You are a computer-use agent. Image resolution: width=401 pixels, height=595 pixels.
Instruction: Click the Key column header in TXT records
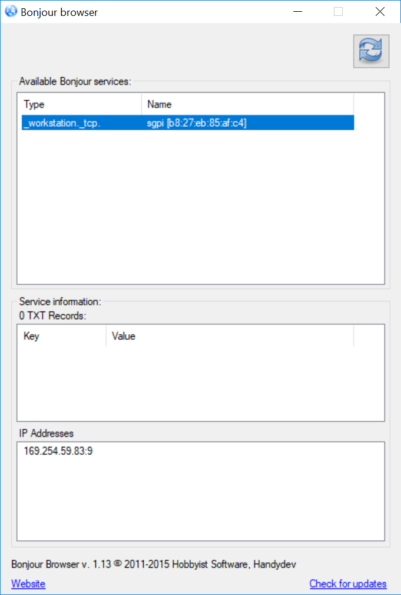pyautogui.click(x=62, y=336)
